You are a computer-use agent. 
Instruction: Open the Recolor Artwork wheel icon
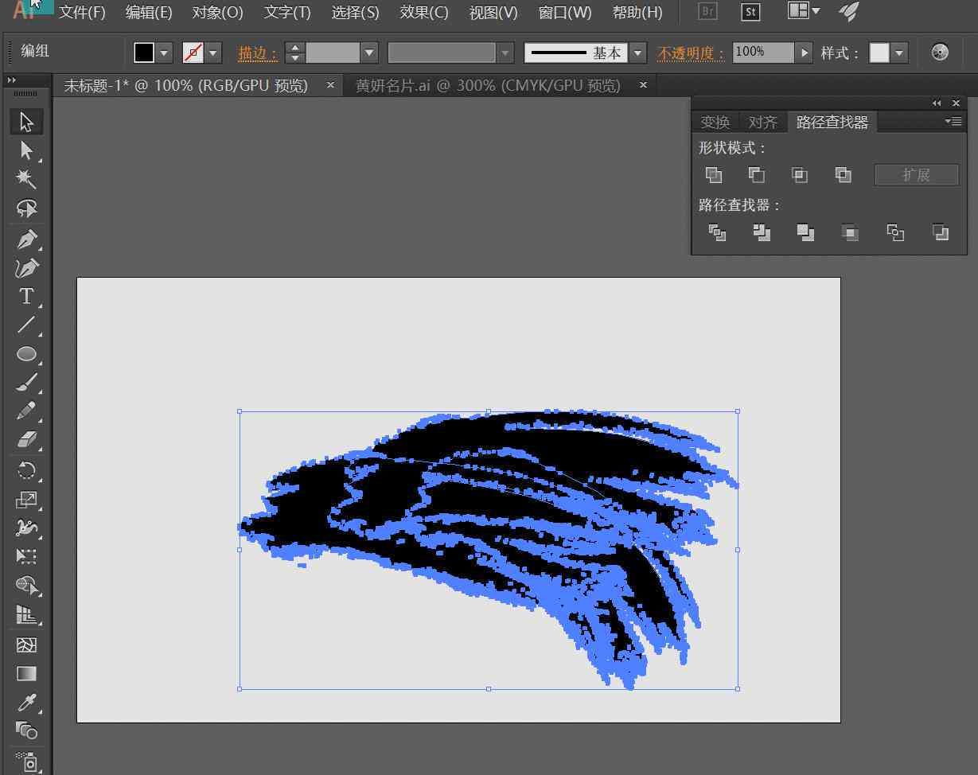coord(940,53)
